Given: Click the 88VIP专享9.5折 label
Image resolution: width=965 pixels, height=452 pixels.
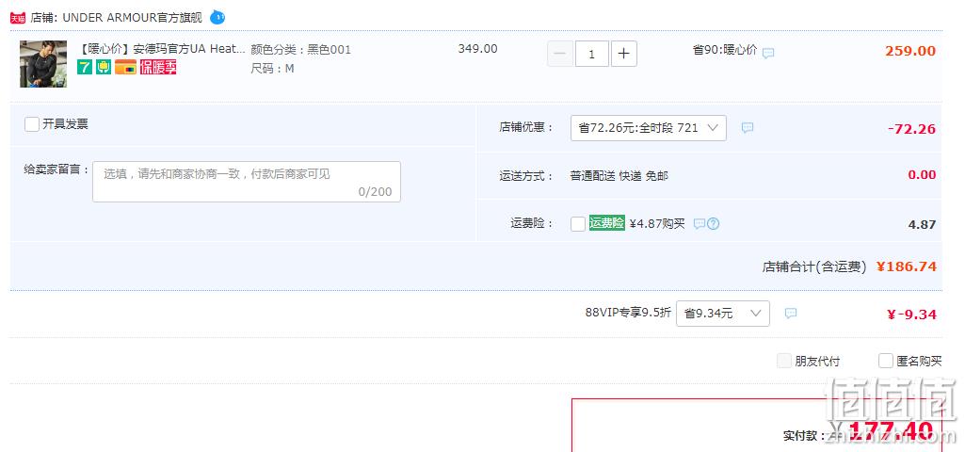Looking at the screenshot, I should 628,313.
